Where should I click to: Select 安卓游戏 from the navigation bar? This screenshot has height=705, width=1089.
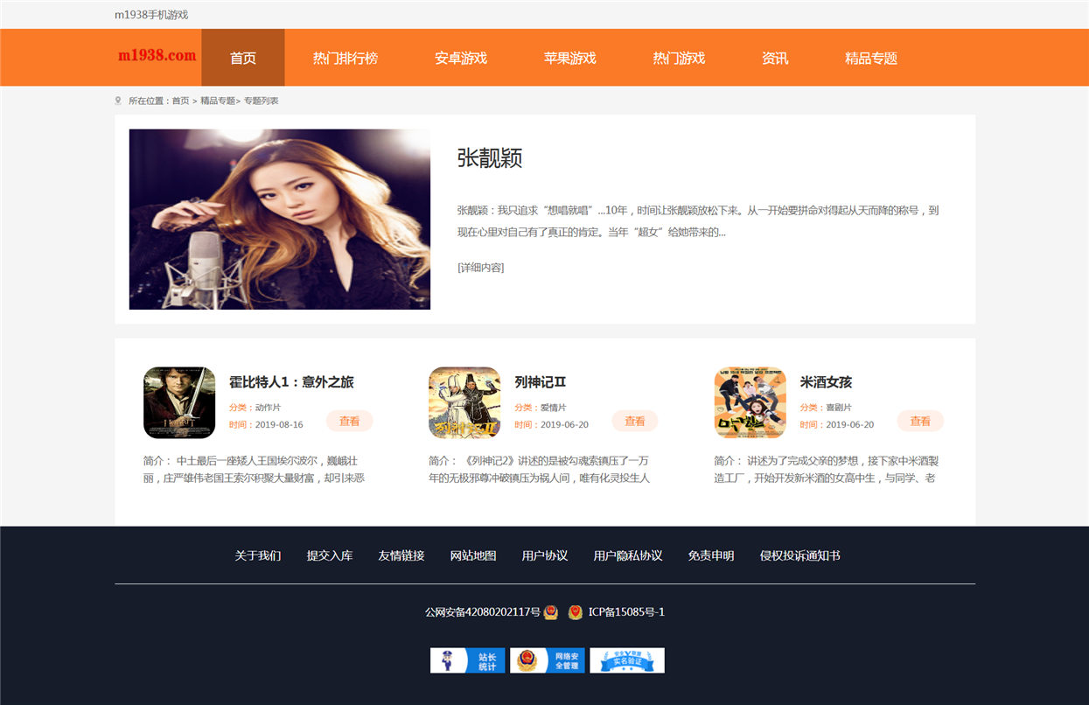click(461, 58)
